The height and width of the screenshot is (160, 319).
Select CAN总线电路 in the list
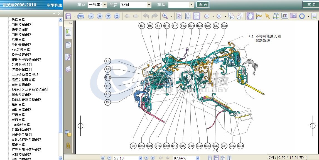pyautogui.click(x=21, y=125)
